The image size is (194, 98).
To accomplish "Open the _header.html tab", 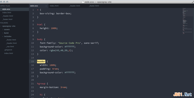I will pos(75,6).
